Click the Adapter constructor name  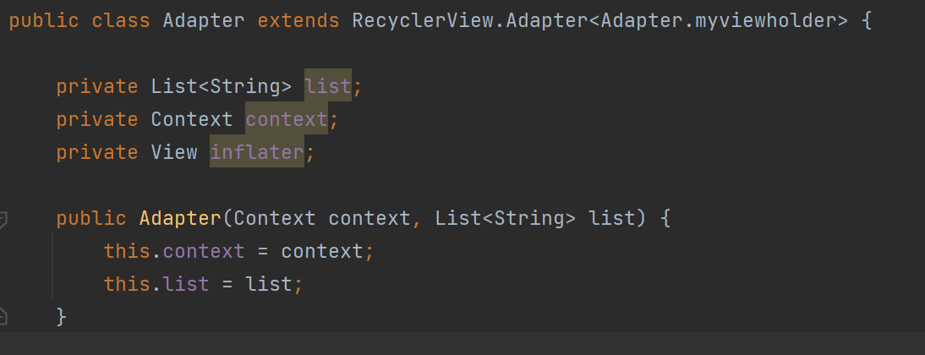(180, 219)
